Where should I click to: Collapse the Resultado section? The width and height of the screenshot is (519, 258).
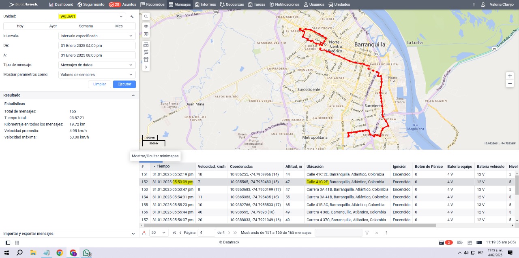coord(133,95)
